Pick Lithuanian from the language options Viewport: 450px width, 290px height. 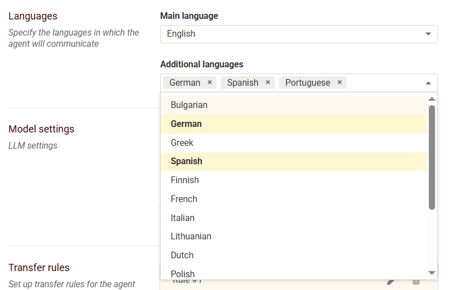[294, 237]
